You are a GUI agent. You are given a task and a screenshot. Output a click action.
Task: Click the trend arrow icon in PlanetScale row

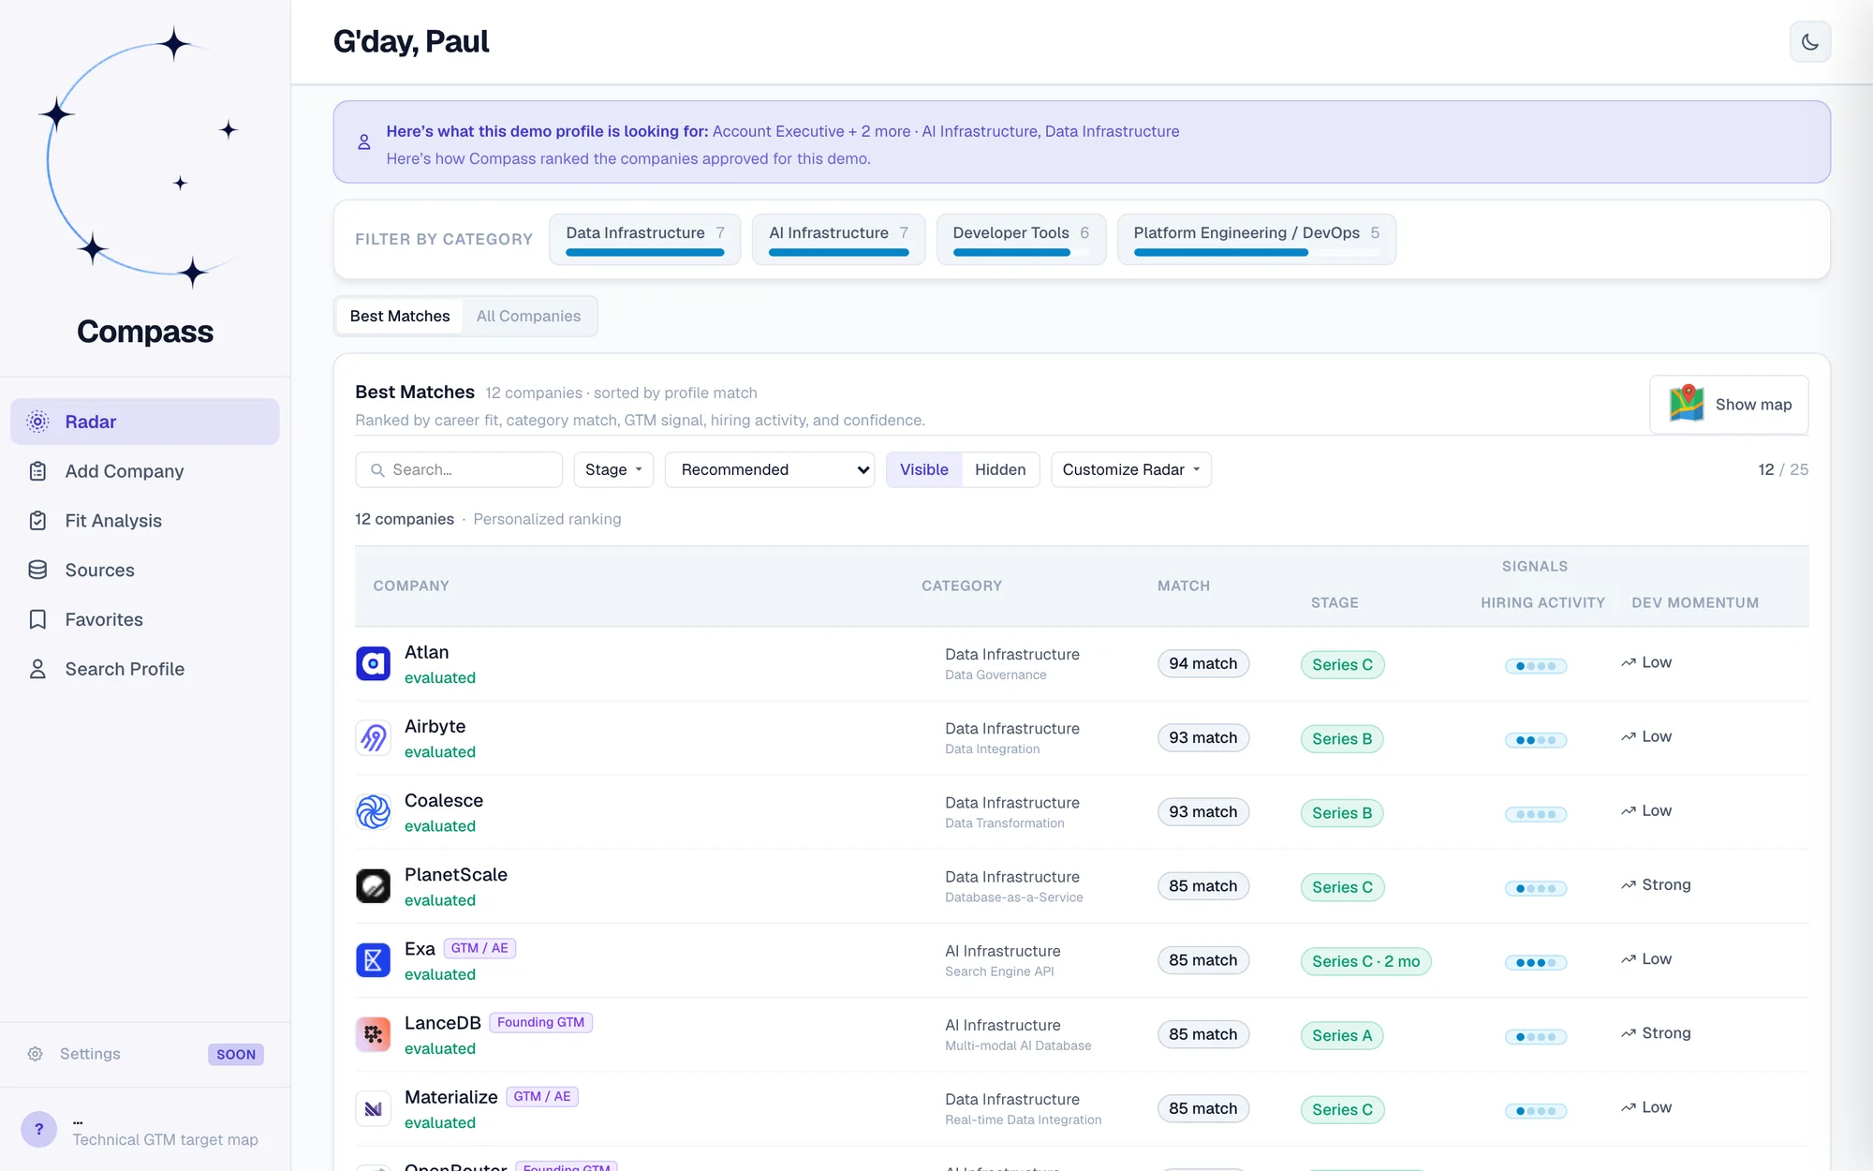point(1629,885)
